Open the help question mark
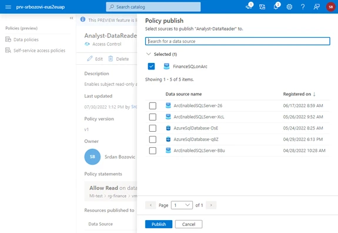 click(x=303, y=7)
